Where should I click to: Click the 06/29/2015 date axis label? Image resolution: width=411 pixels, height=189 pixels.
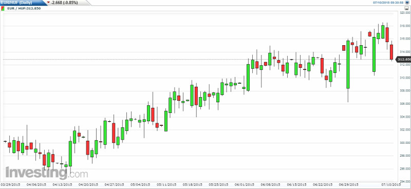click(349, 185)
